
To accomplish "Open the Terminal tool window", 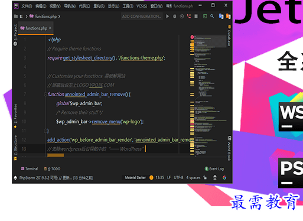I will (30, 169).
